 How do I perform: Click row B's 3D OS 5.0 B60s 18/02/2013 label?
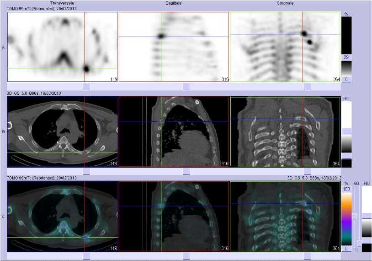[34, 93]
